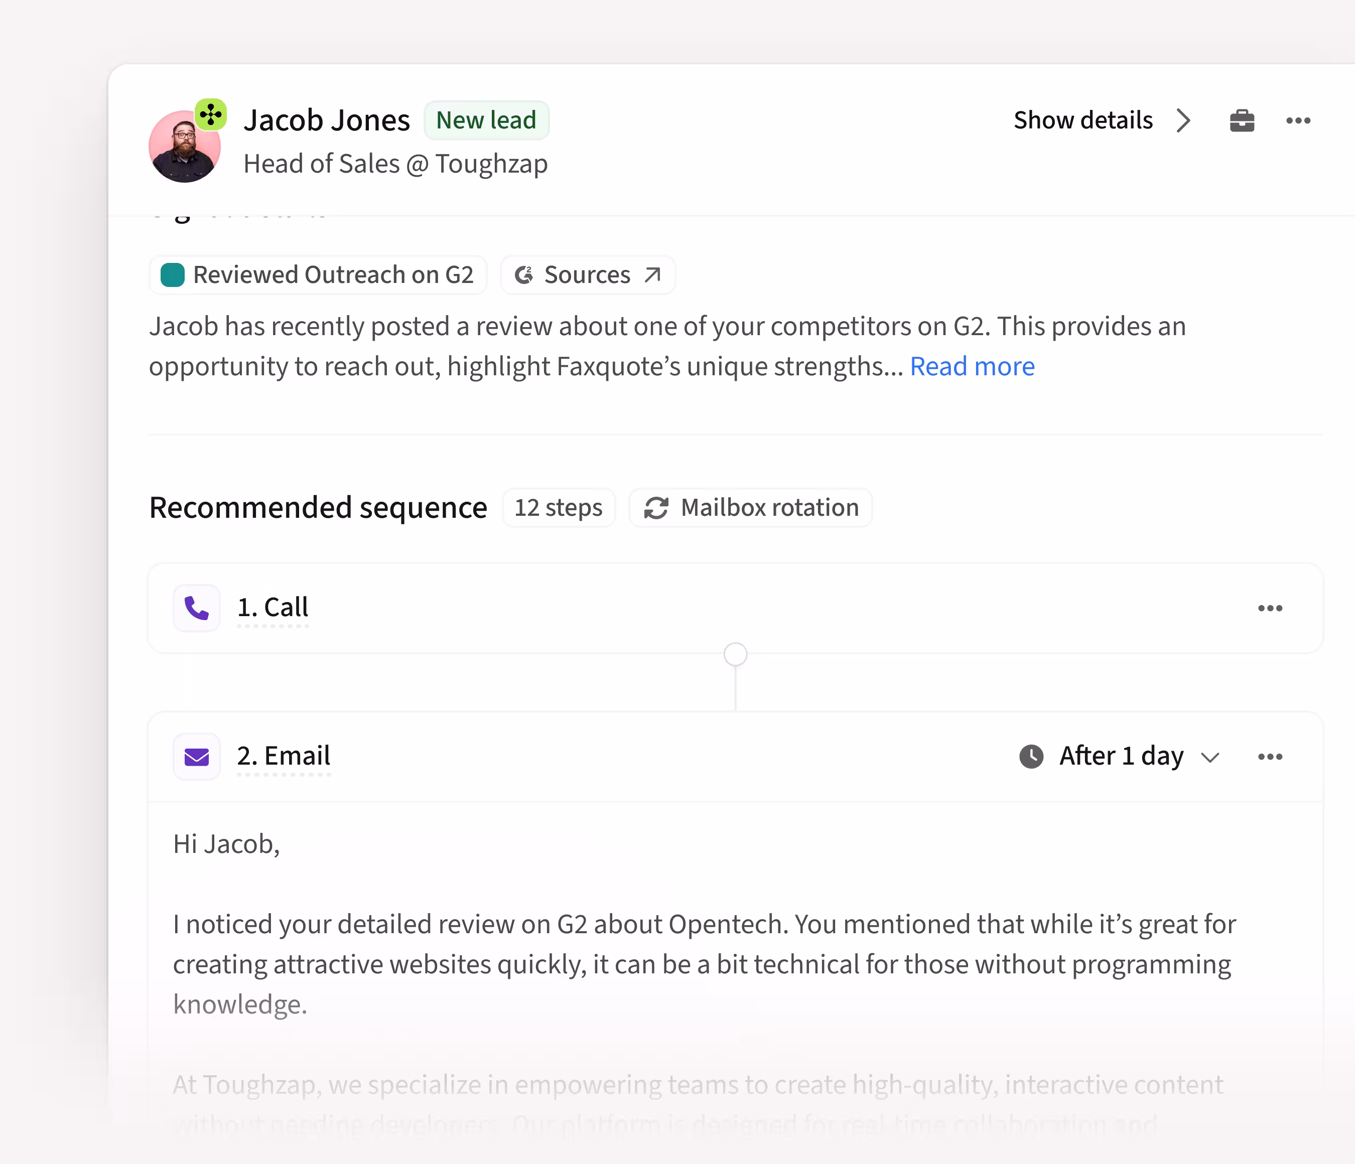Click the purple phone Call icon

(197, 608)
